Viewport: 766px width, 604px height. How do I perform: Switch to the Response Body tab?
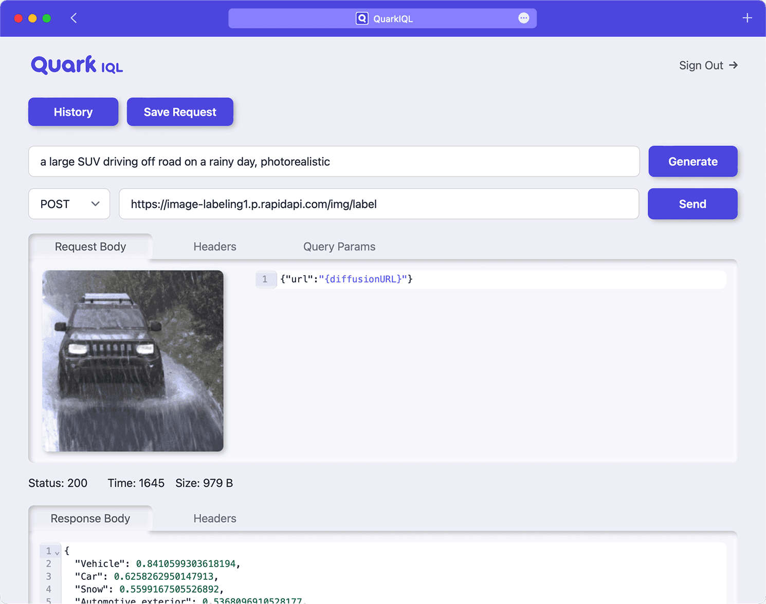pyautogui.click(x=90, y=519)
